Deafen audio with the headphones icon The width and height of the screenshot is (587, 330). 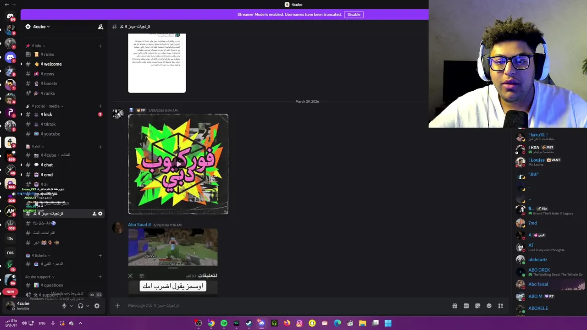click(x=81, y=306)
